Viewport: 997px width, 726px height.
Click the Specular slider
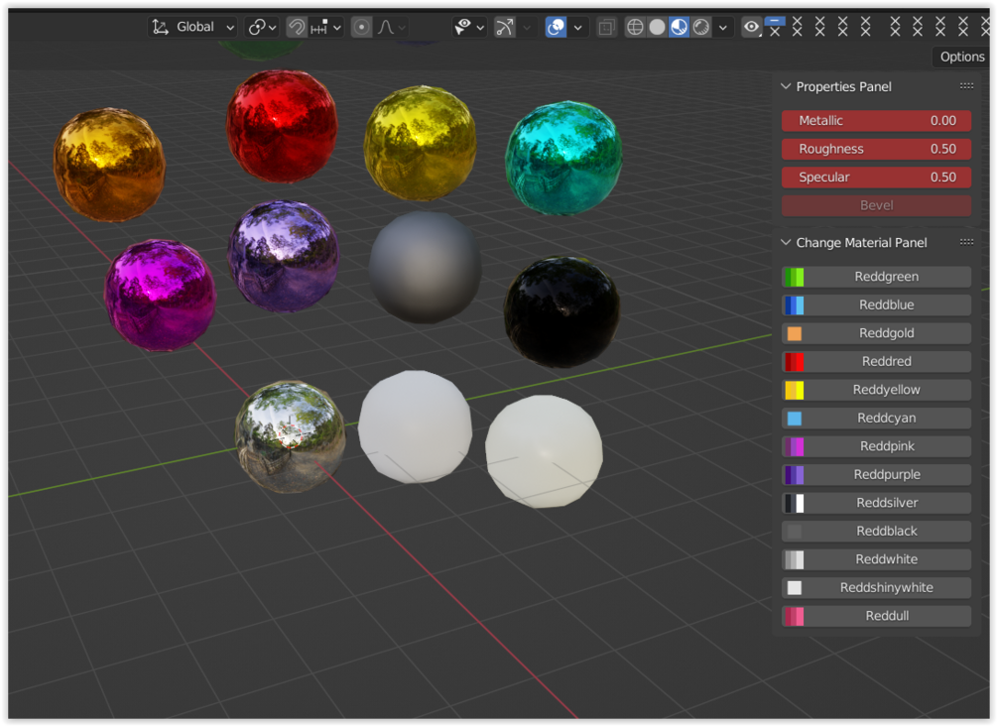point(876,177)
